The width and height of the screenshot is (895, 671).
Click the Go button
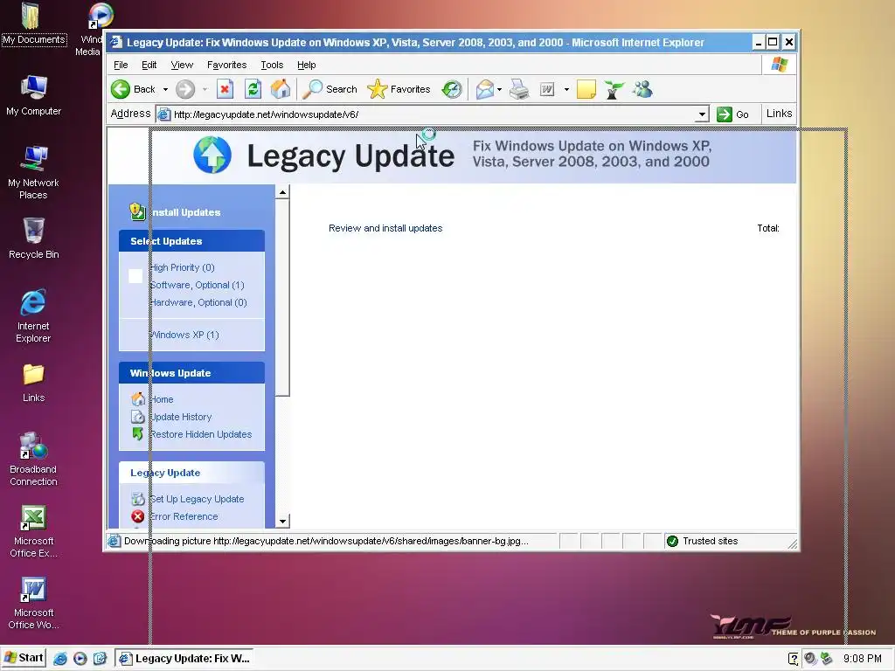[733, 114]
